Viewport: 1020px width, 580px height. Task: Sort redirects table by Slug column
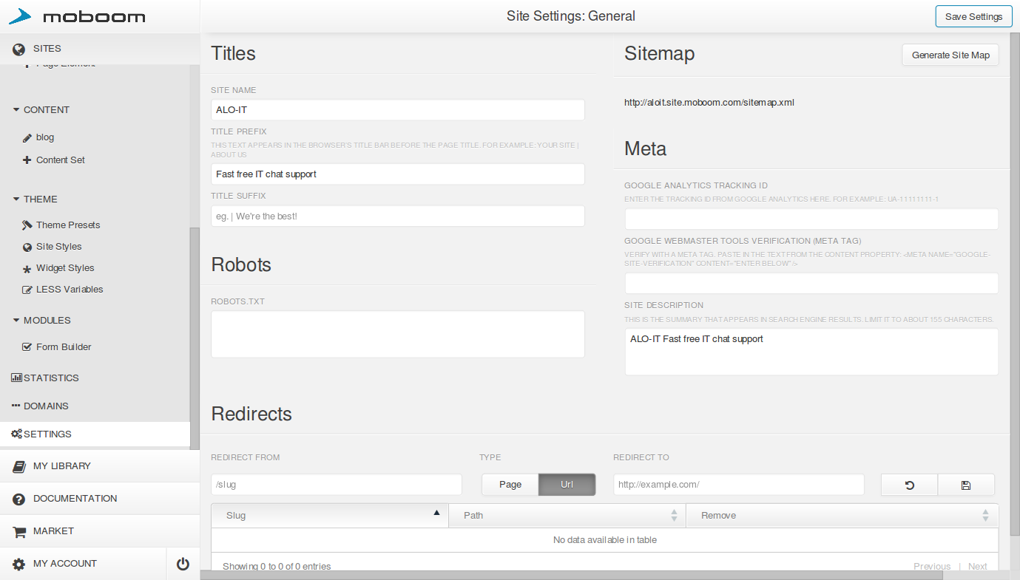point(330,515)
